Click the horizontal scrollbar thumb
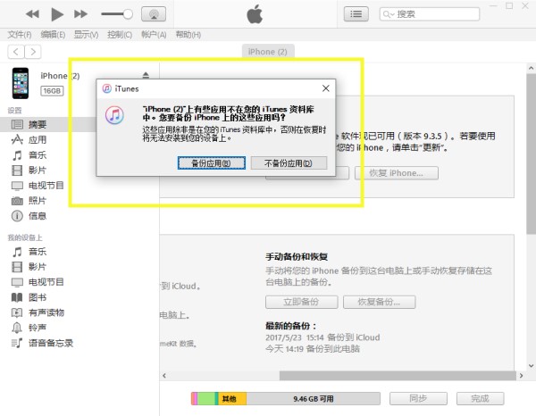This screenshot has width=536, height=416. 398,376
